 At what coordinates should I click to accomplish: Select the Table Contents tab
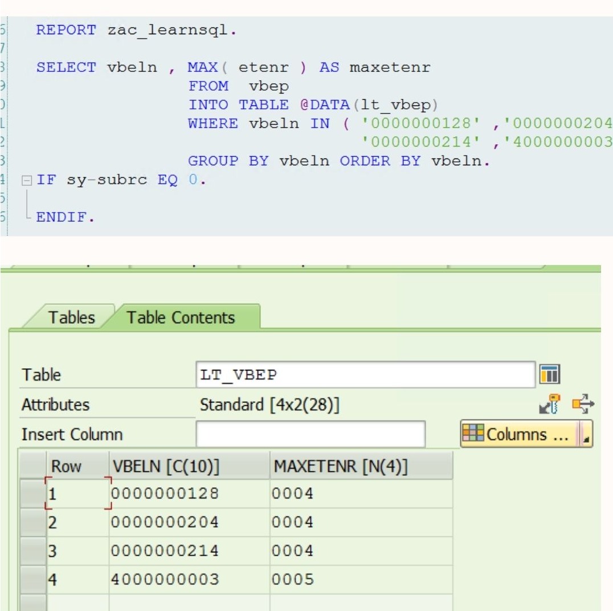pos(181,317)
